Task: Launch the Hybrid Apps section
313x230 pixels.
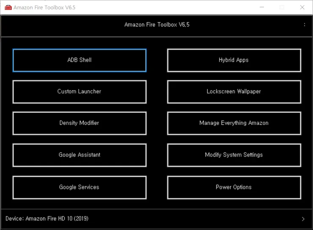Action: [234, 60]
